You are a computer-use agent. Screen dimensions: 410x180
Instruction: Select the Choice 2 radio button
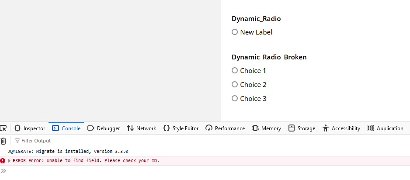(235, 84)
